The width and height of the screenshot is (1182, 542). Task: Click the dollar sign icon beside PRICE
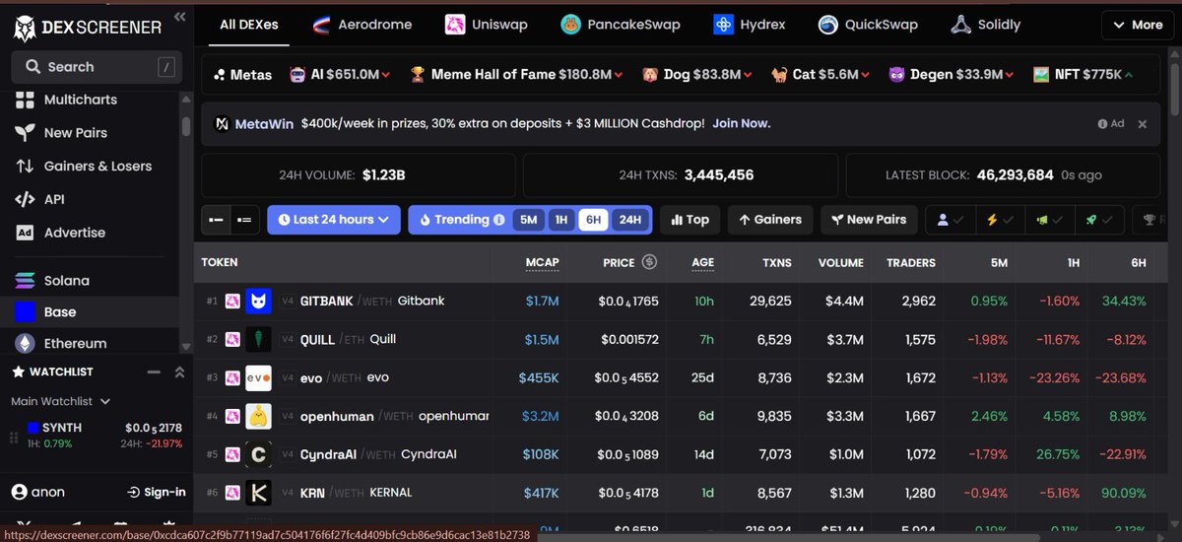(649, 262)
